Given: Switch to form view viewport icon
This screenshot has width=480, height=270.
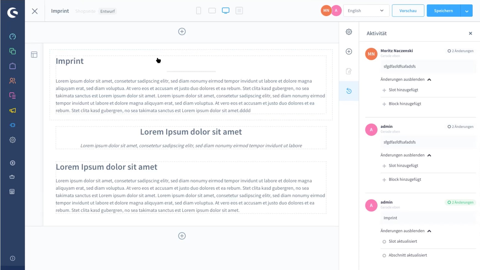Looking at the screenshot, I should point(239,11).
